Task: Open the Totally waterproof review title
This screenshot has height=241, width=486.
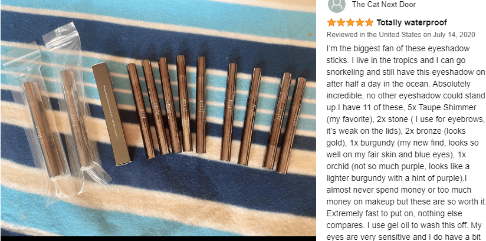Action: (x=412, y=22)
